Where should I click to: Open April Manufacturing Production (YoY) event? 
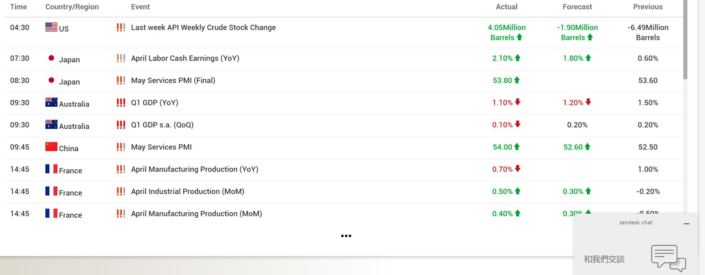click(x=195, y=169)
